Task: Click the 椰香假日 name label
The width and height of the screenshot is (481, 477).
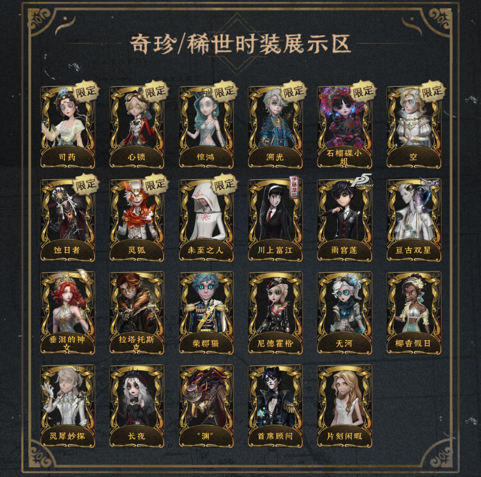Action: (413, 343)
